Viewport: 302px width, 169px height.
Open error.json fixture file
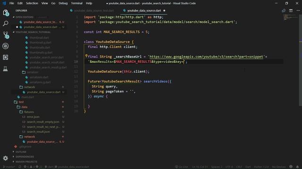point(33,117)
